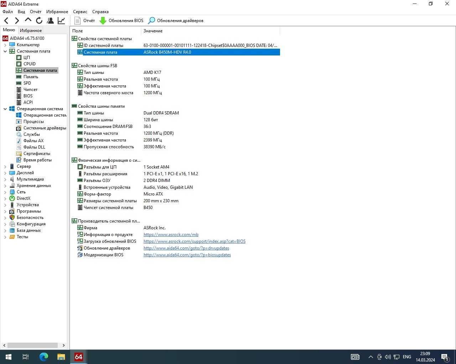
Task: Collapse the Операционная система tree node
Action: point(5,109)
